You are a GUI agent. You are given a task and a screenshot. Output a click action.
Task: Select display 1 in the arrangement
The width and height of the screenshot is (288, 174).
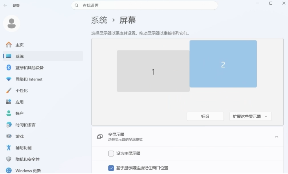coord(153,71)
